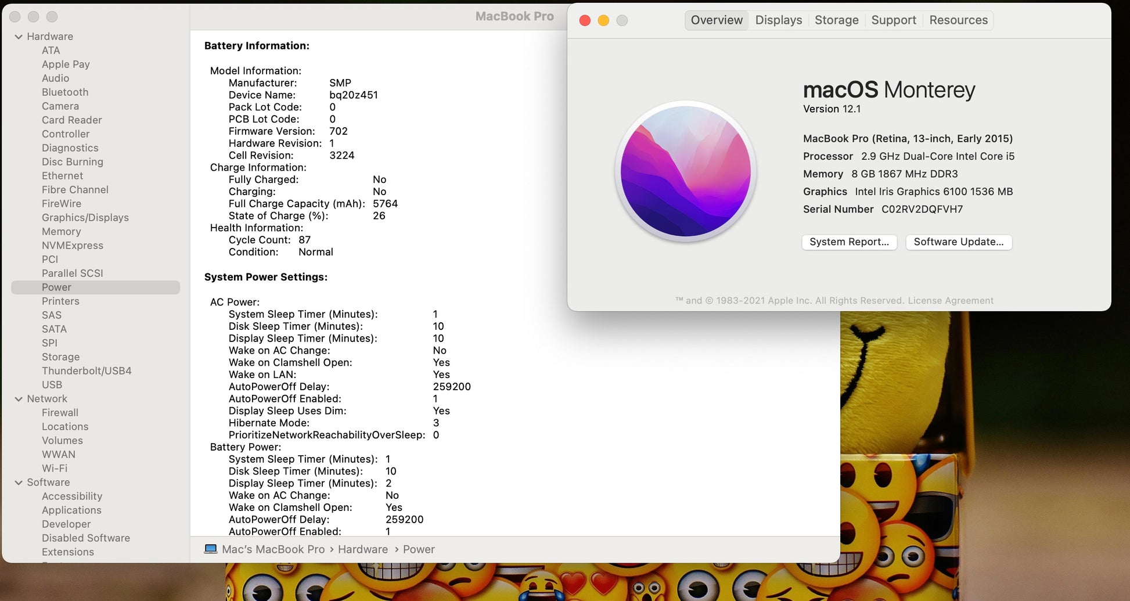Select the Support tab
This screenshot has height=601, width=1130.
pyautogui.click(x=893, y=20)
